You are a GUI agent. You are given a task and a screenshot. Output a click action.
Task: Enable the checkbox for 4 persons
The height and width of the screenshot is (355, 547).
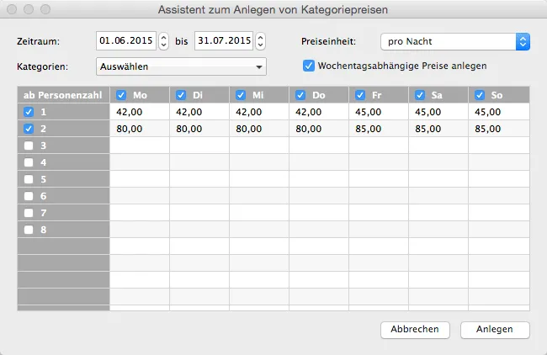point(29,162)
